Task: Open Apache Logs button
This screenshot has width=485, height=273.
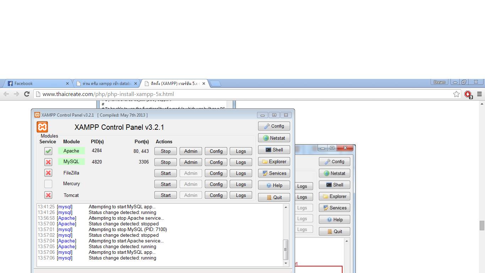Action: pyautogui.click(x=241, y=151)
